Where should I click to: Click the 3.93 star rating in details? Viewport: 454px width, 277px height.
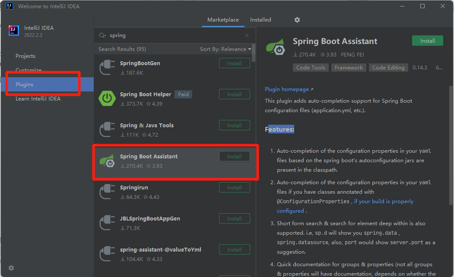pos(328,55)
